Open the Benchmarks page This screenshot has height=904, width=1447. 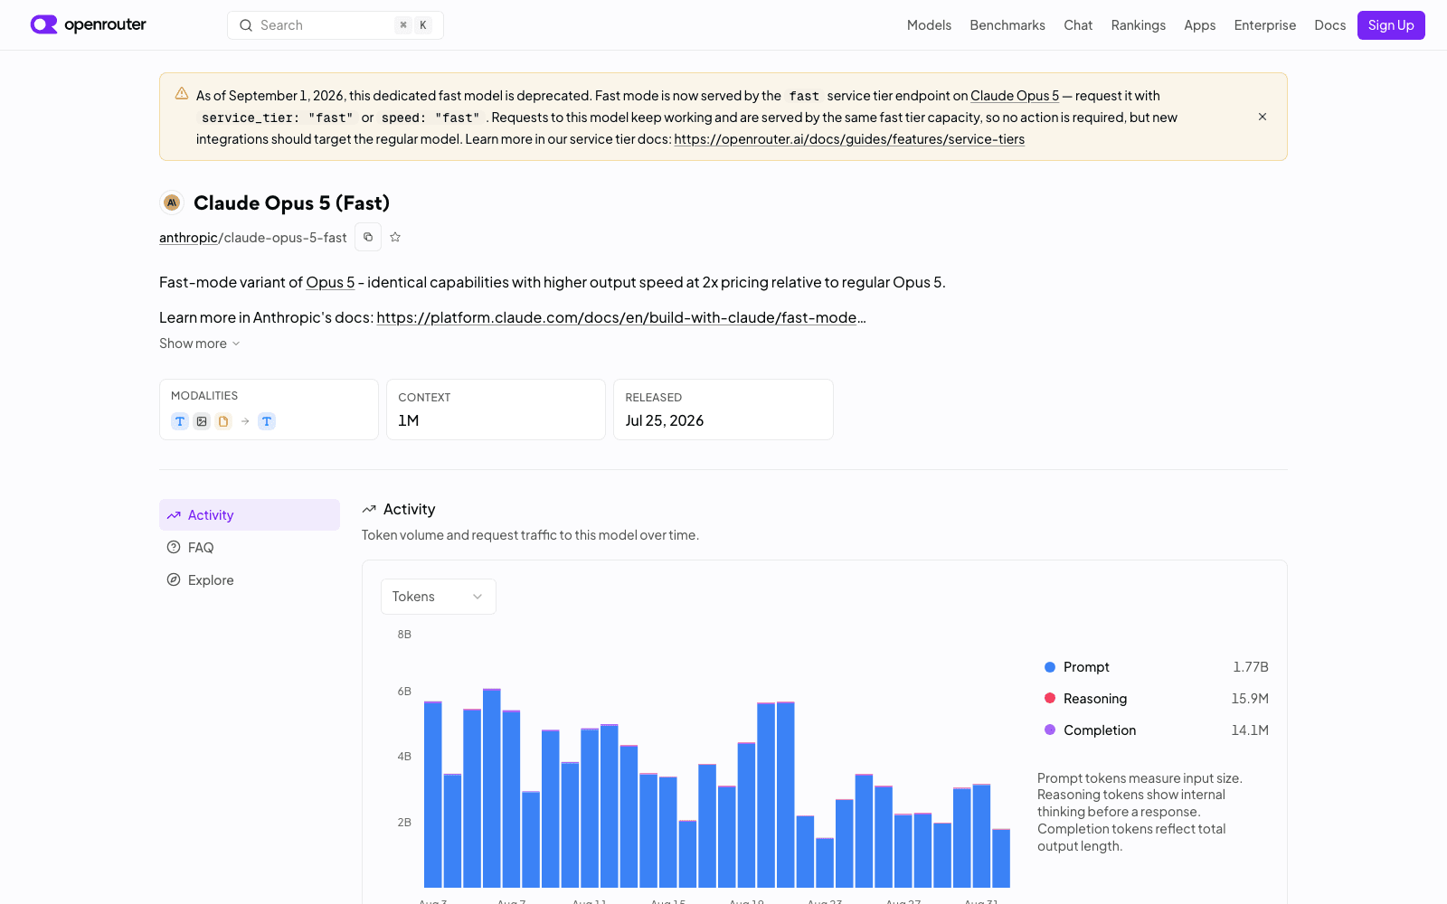[x=1007, y=25]
